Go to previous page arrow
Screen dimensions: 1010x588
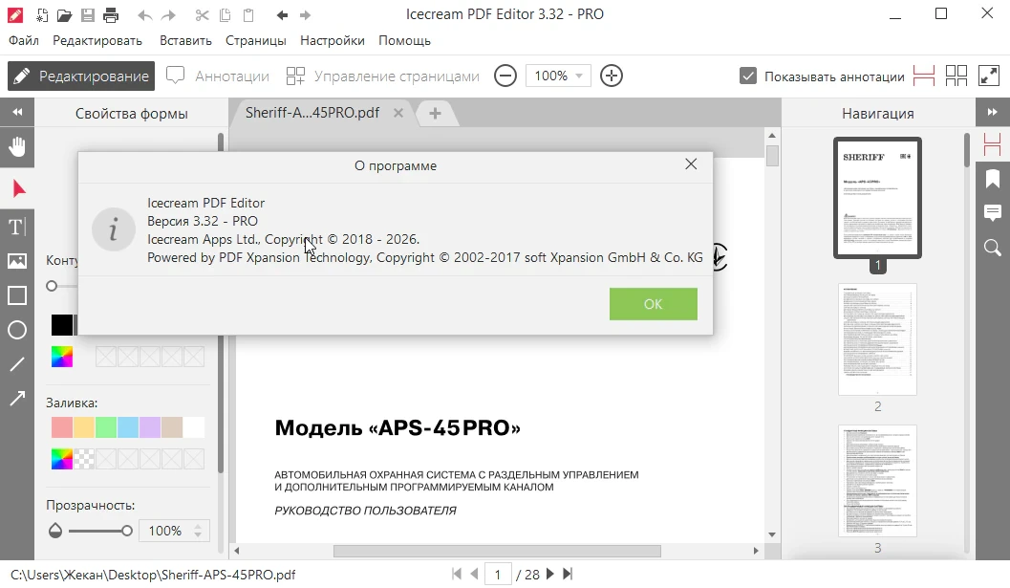[475, 574]
